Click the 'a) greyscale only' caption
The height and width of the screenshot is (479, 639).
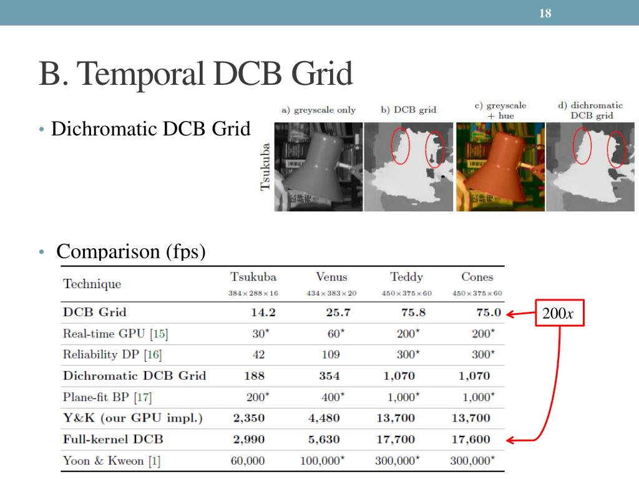coord(319,110)
